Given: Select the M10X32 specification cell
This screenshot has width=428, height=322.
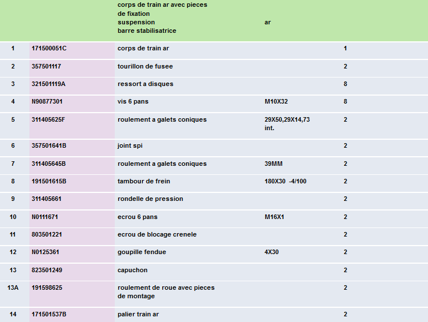Looking at the screenshot, I should coord(276,102).
